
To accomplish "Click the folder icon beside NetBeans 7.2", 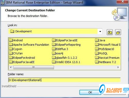I will click(x=97, y=62).
